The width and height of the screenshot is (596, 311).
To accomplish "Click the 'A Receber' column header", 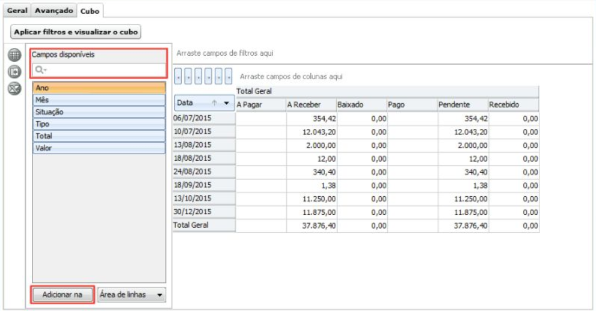I will 312,104.
